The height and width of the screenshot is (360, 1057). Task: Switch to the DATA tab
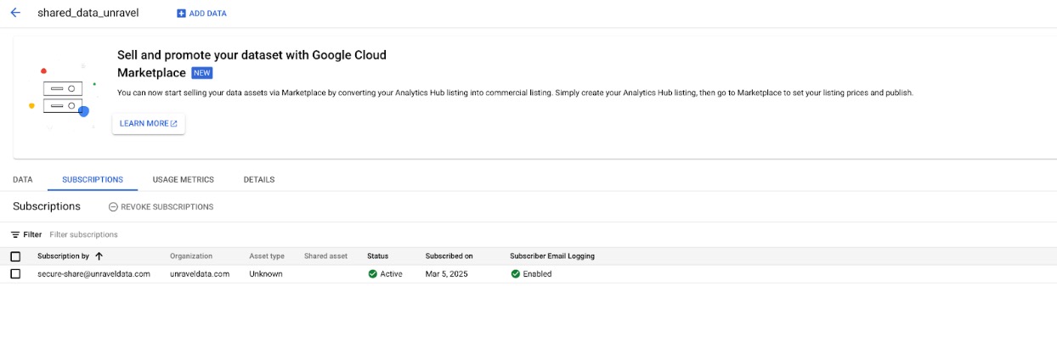pos(23,180)
